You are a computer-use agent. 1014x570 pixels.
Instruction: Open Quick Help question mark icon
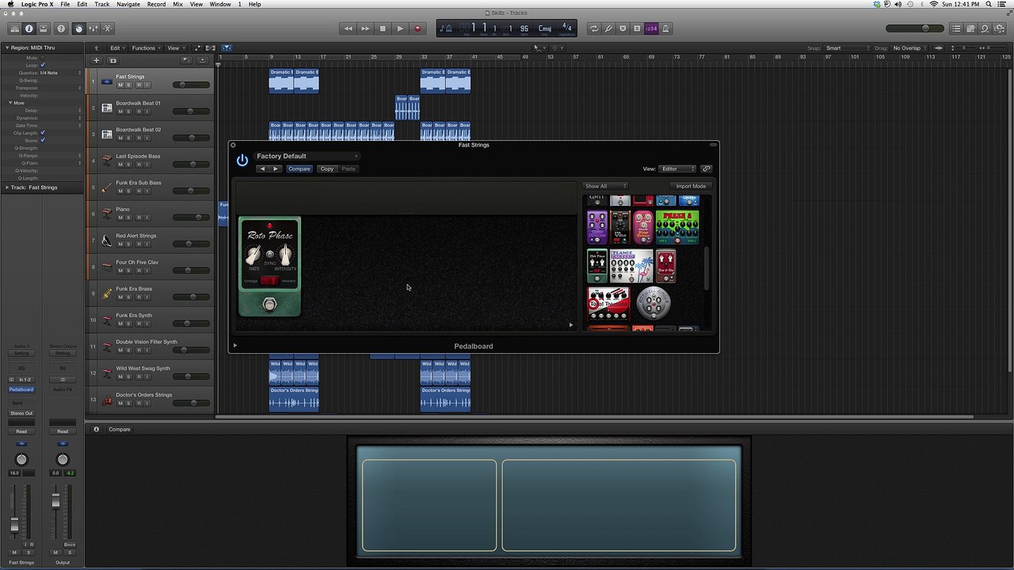click(x=61, y=28)
